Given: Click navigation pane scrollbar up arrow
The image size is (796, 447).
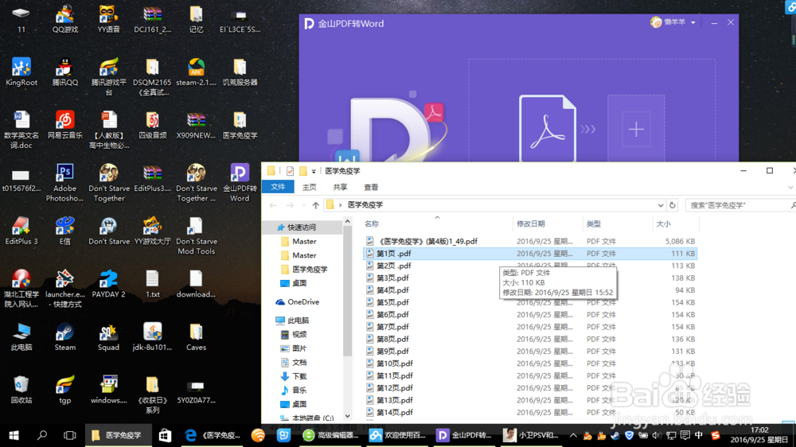Looking at the screenshot, I should [347, 222].
